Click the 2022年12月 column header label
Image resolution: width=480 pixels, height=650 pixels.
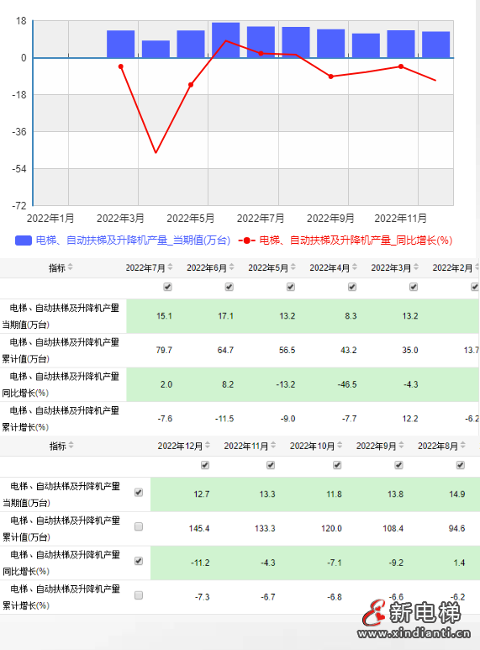pyautogui.click(x=180, y=446)
